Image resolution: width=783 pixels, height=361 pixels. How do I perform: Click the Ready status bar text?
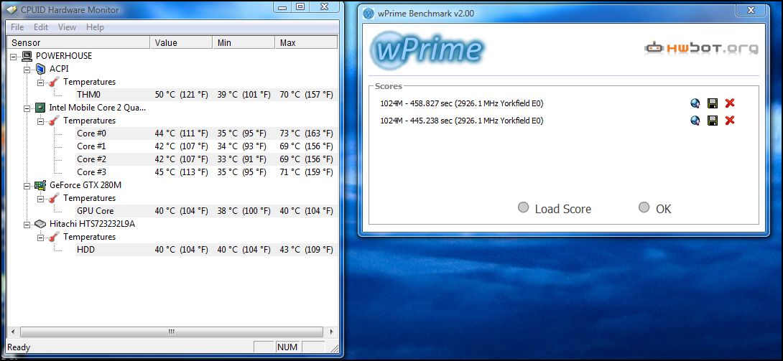[x=19, y=347]
